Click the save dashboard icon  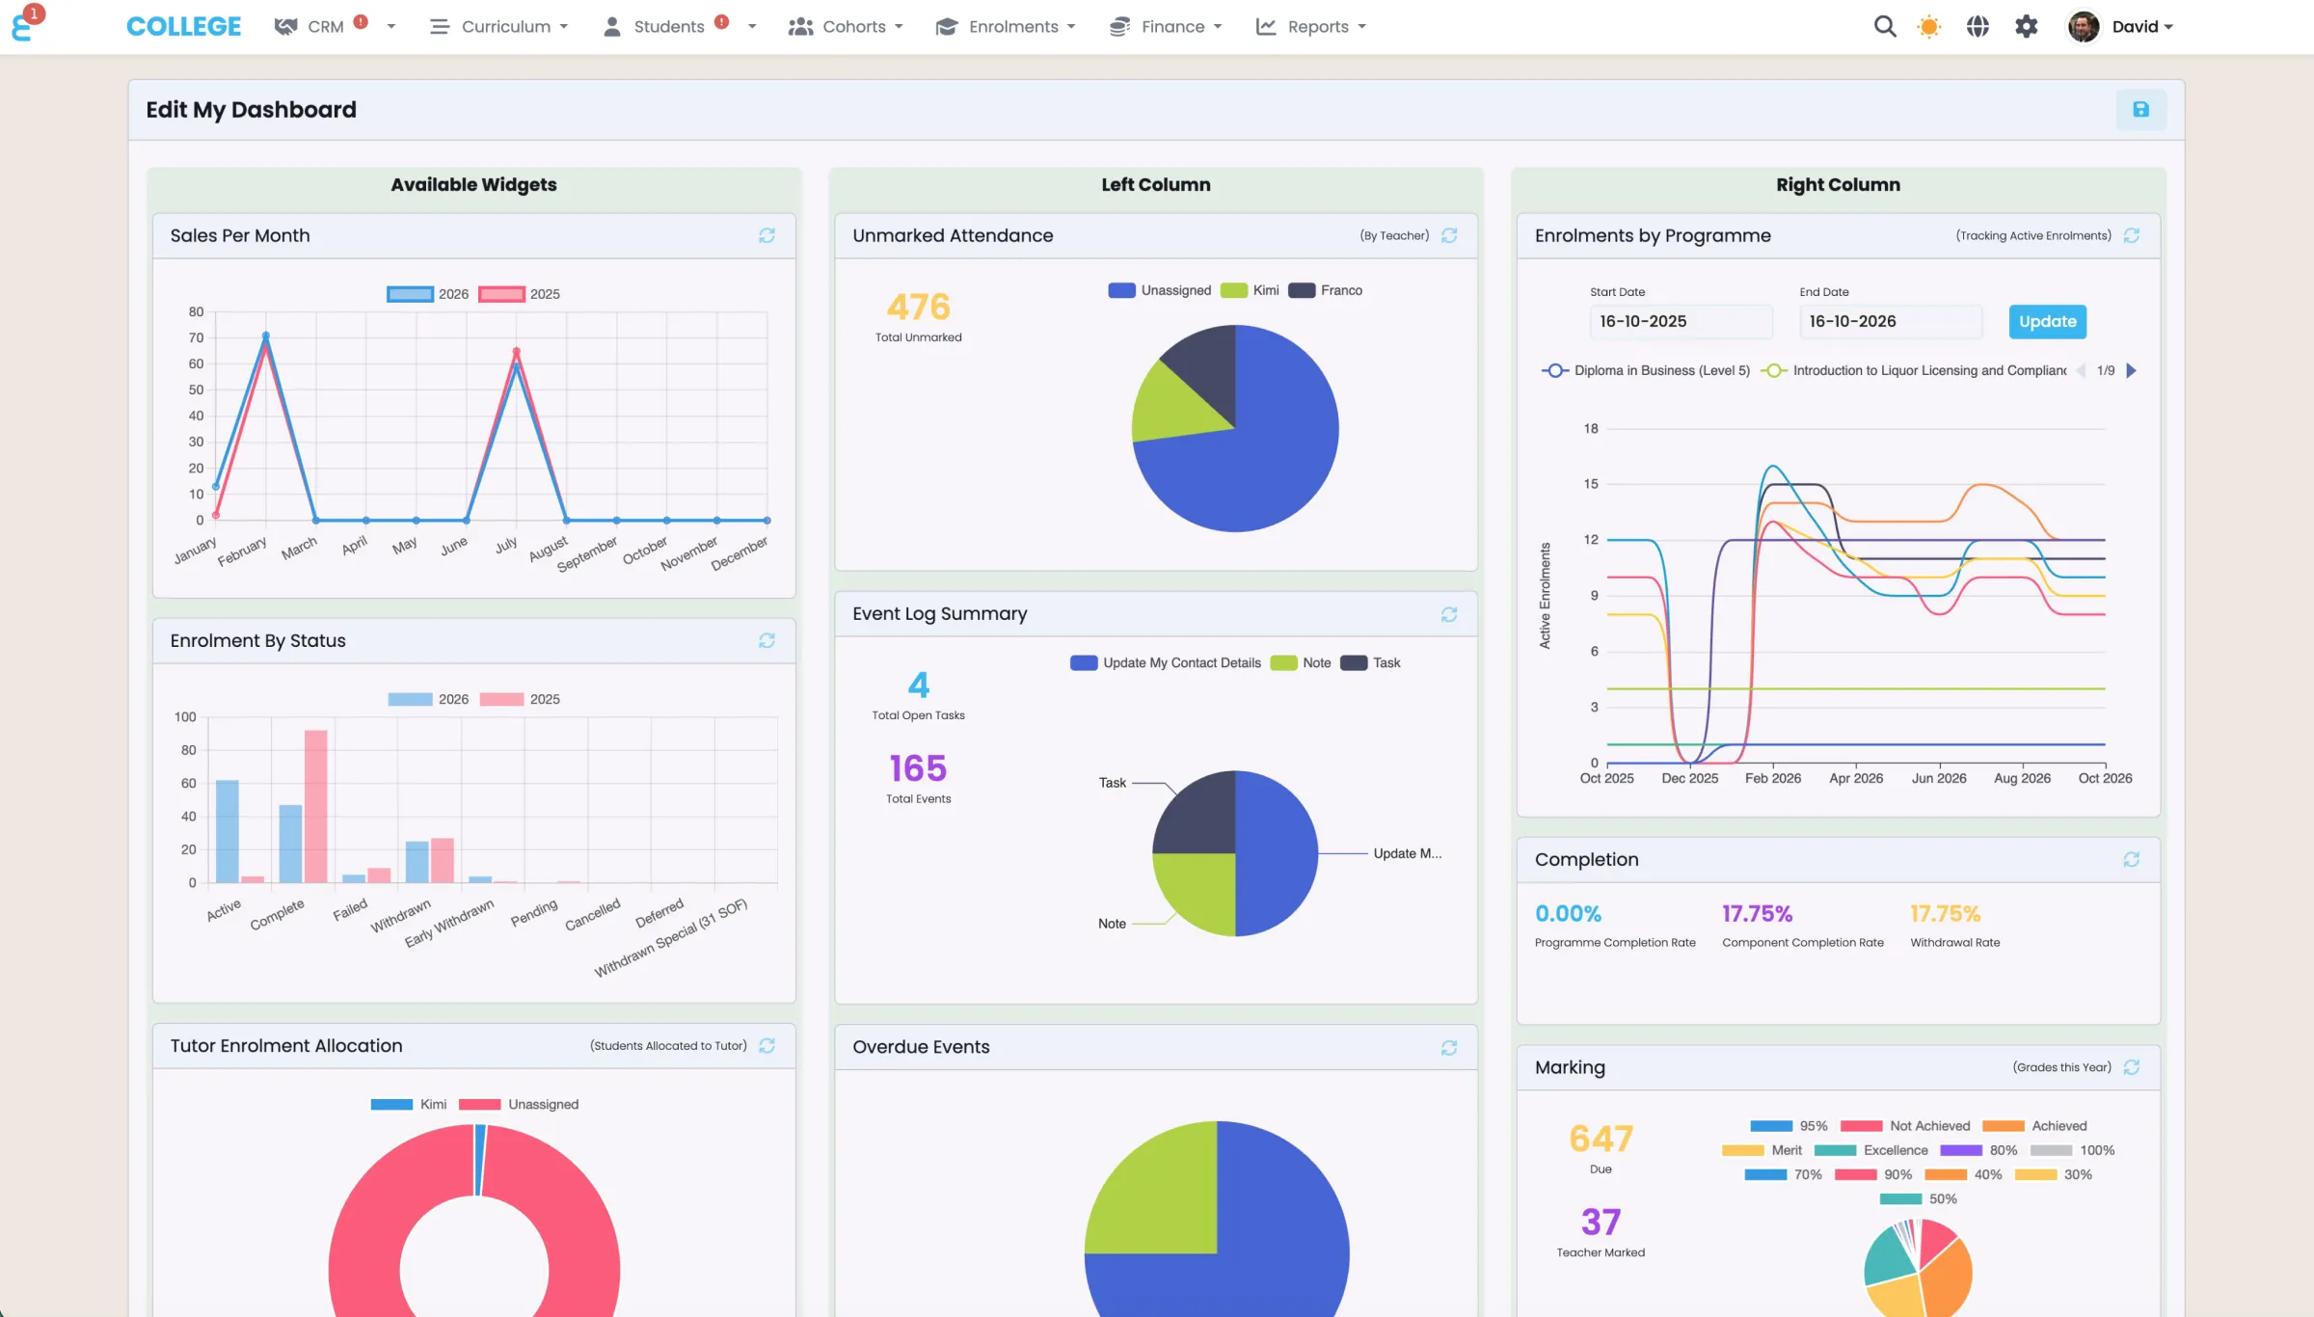tap(2140, 109)
